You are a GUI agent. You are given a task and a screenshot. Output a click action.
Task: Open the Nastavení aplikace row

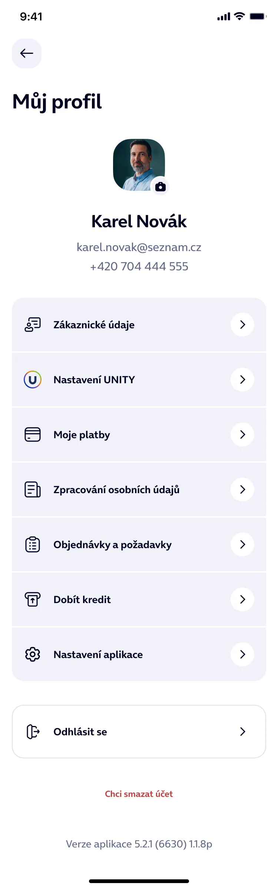139,654
